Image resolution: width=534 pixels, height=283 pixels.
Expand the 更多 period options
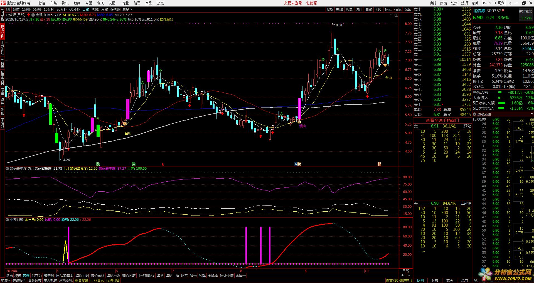tap(127, 9)
